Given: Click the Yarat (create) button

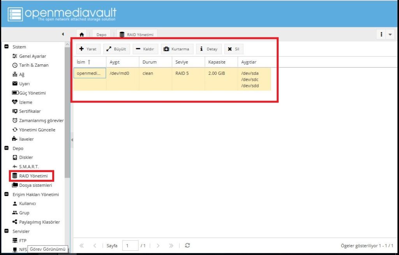Looking at the screenshot, I should [x=88, y=49].
